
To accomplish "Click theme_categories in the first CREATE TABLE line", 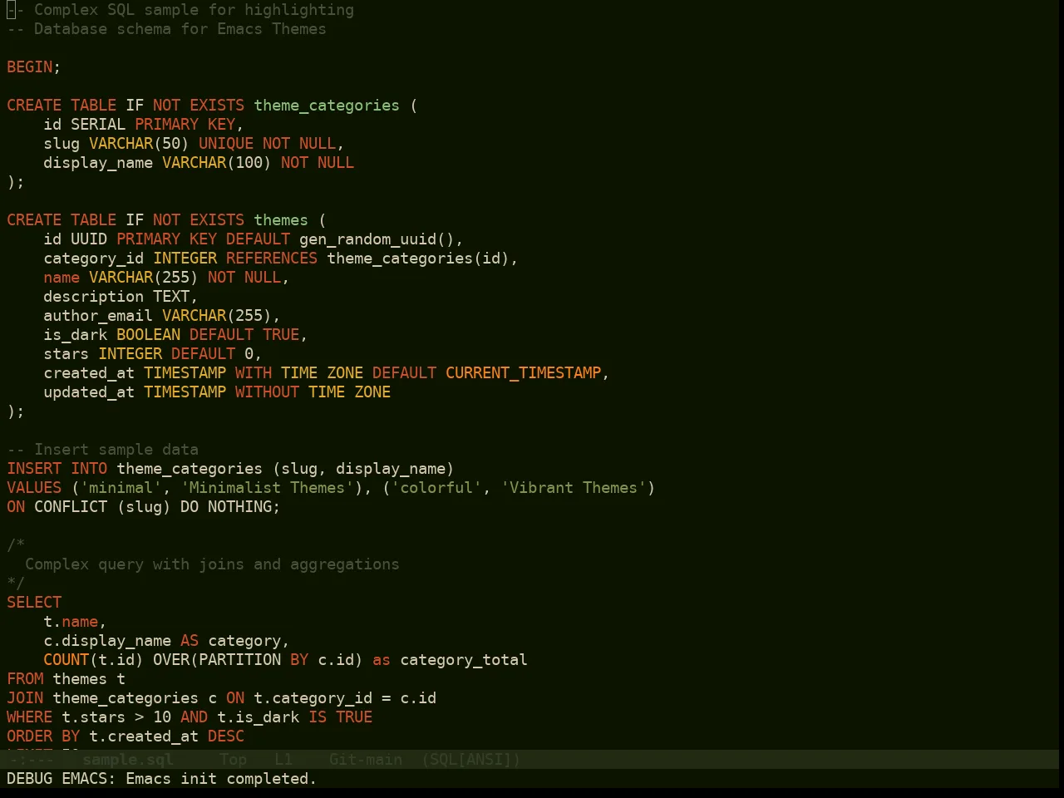I will (327, 106).
